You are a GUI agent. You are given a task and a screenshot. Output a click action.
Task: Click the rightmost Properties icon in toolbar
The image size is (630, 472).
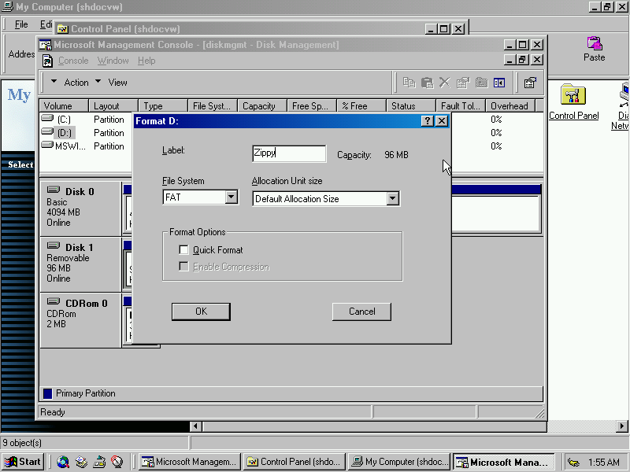(530, 83)
